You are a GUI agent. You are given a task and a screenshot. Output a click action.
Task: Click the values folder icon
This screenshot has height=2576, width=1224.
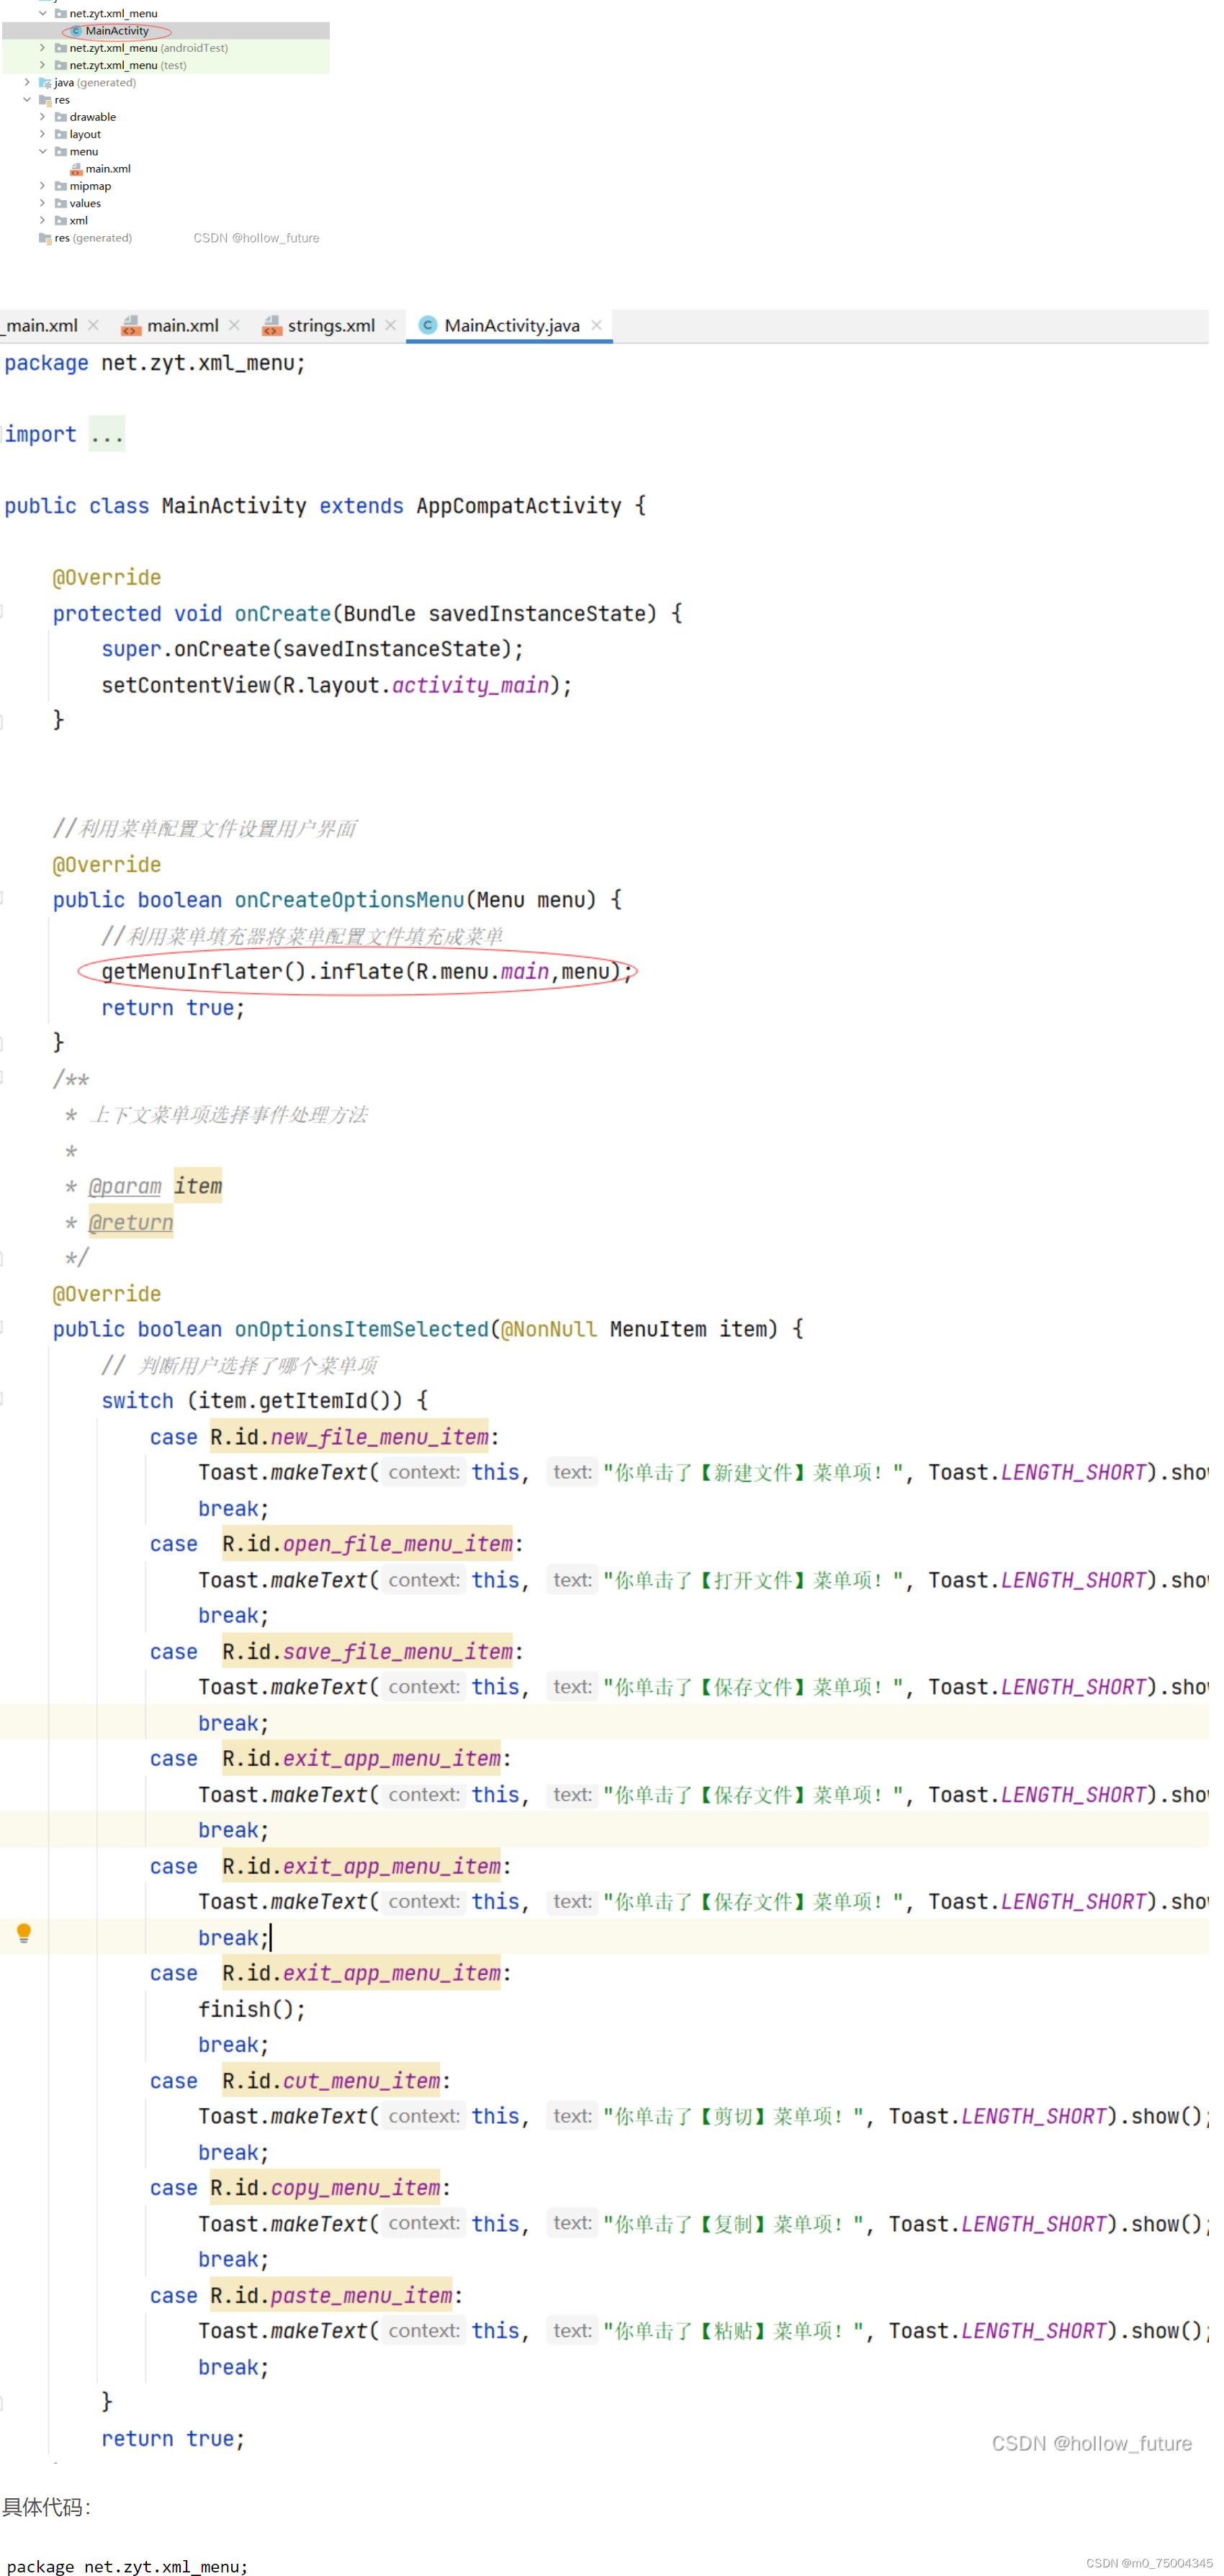click(x=61, y=203)
